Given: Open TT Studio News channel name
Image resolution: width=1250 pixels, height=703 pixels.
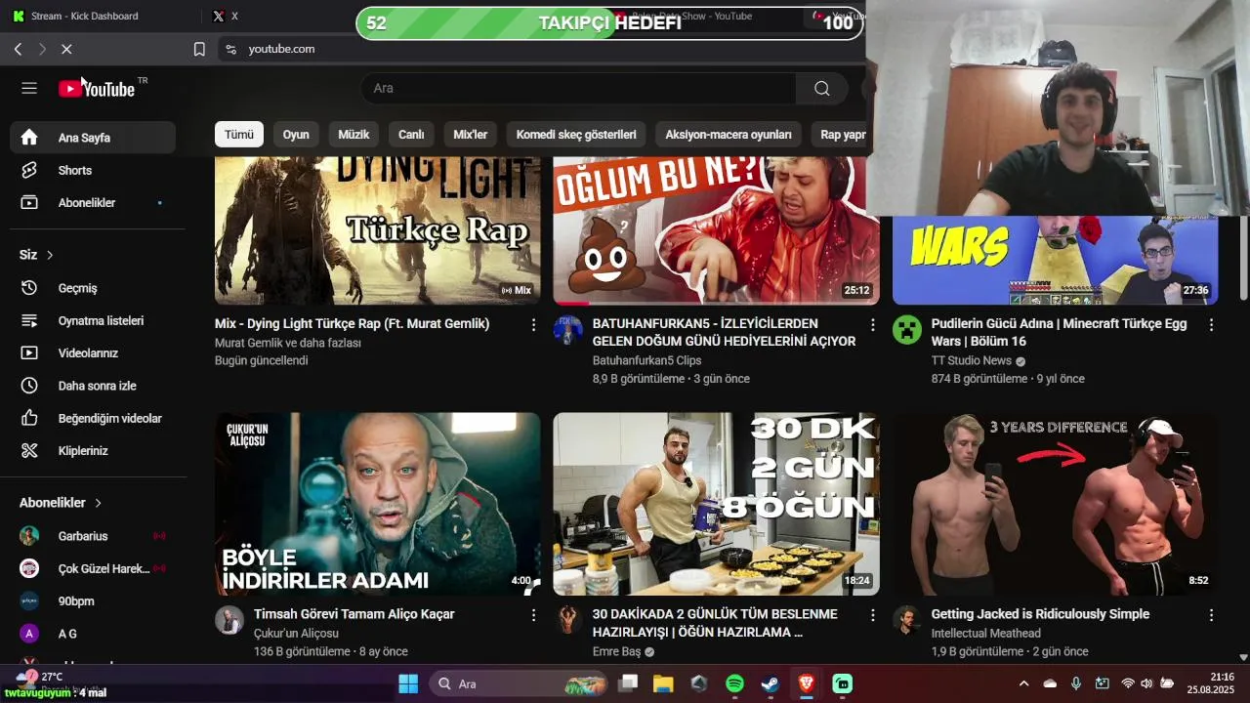Looking at the screenshot, I should 971,360.
